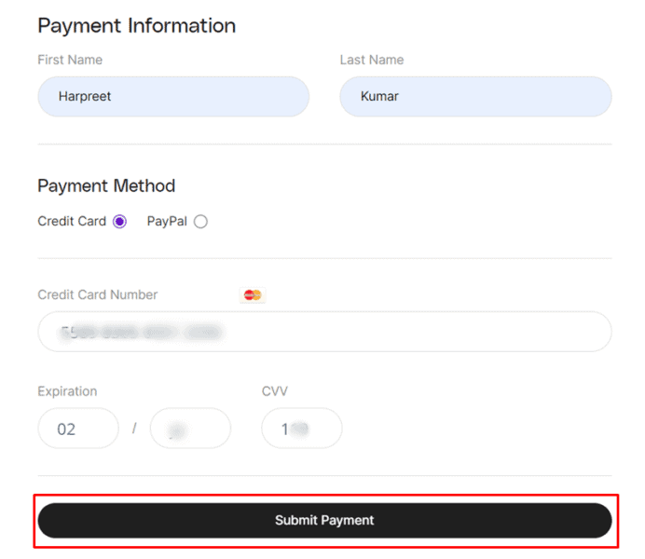The height and width of the screenshot is (559, 645).
Task: Click the slash separator between expiration fields
Action: pyautogui.click(x=134, y=429)
